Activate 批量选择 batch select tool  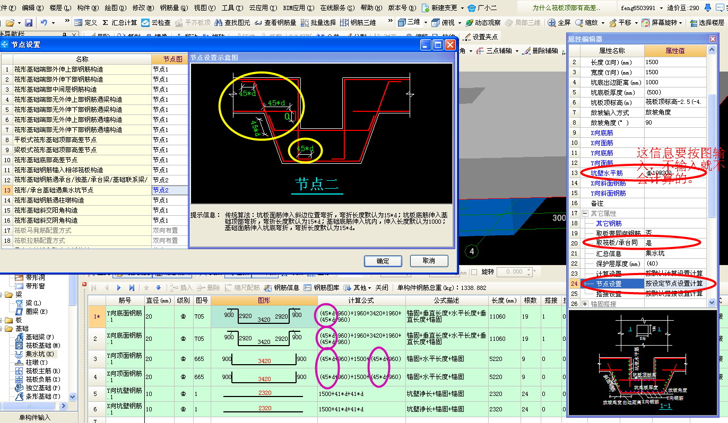(x=318, y=23)
